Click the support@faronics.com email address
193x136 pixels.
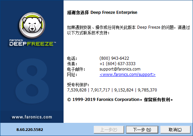pyautogui.click(x=120, y=69)
